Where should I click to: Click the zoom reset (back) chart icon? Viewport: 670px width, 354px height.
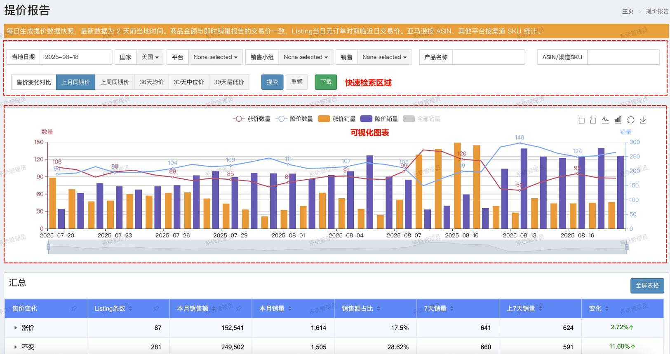tap(593, 120)
